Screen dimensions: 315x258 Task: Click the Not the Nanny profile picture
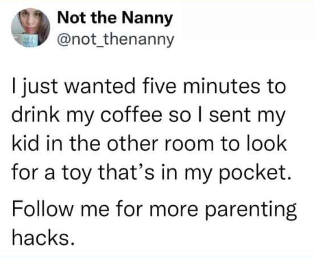31,27
